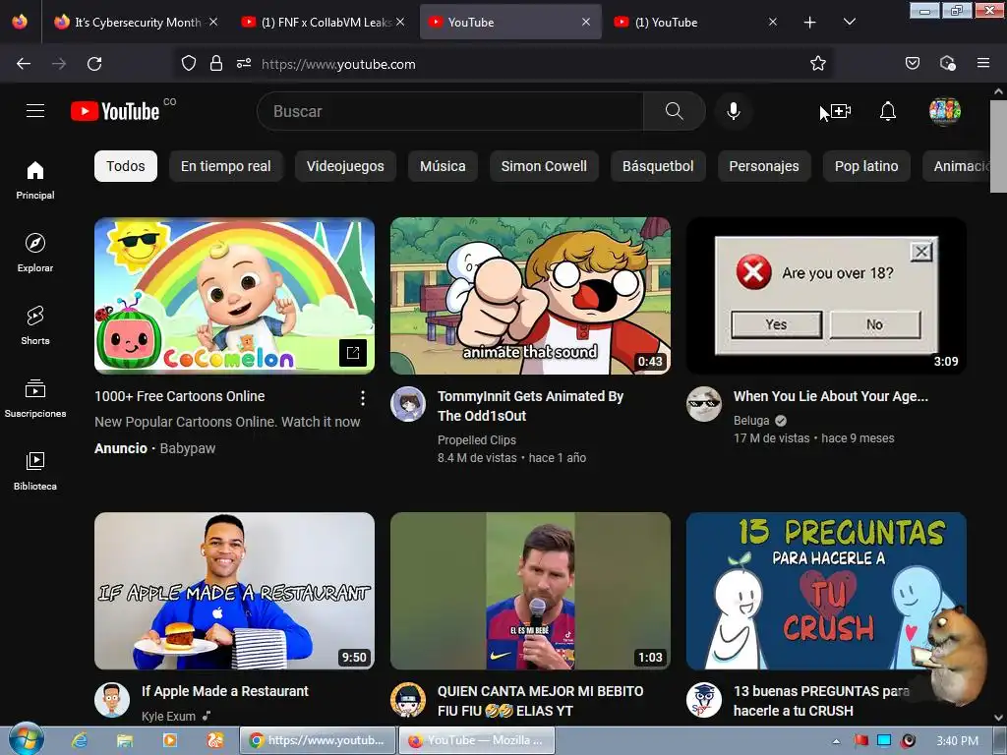
Task: Filter by the Simon Cowell chip
Action: [x=544, y=166]
